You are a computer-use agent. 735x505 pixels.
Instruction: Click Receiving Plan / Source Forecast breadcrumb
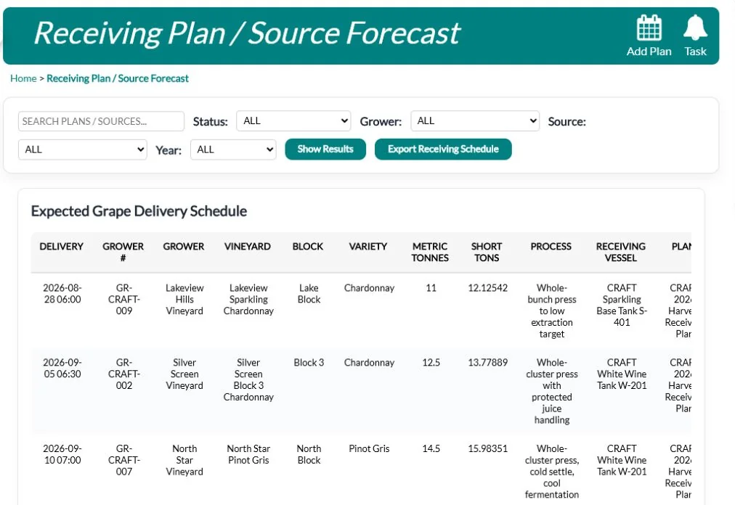(118, 78)
